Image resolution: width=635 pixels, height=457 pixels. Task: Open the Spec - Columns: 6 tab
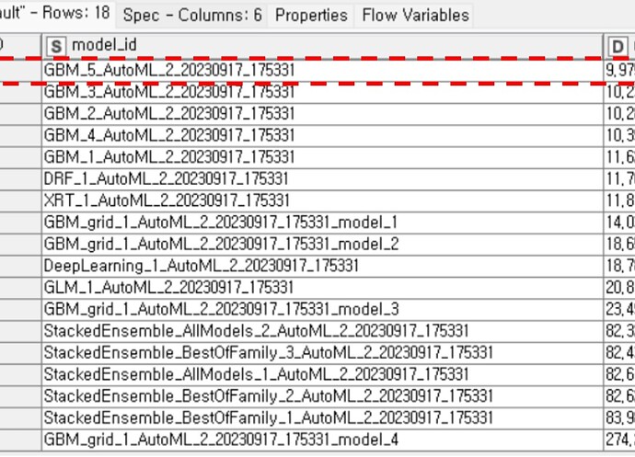(191, 16)
